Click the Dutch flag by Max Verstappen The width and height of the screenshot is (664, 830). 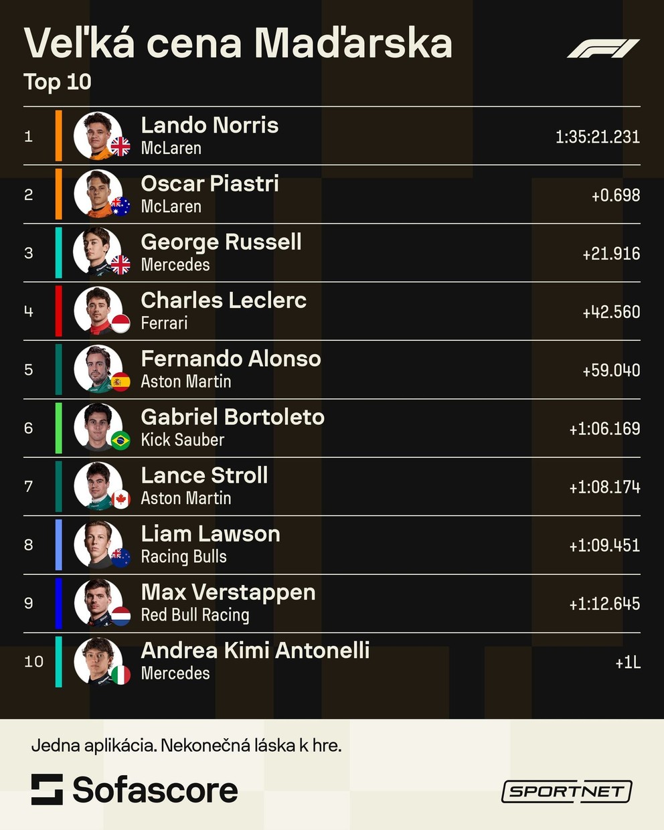[x=120, y=616]
